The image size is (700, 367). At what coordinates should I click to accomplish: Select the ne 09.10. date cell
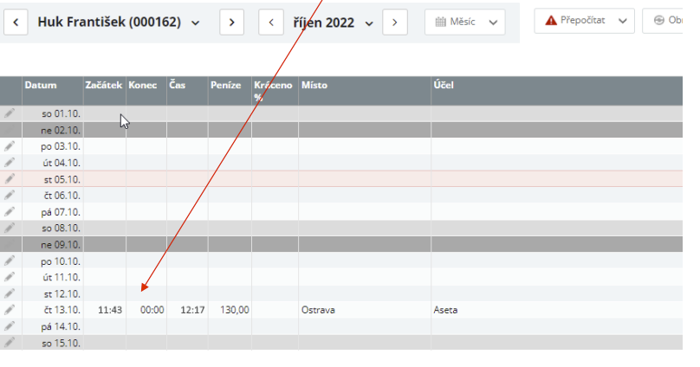53,244
